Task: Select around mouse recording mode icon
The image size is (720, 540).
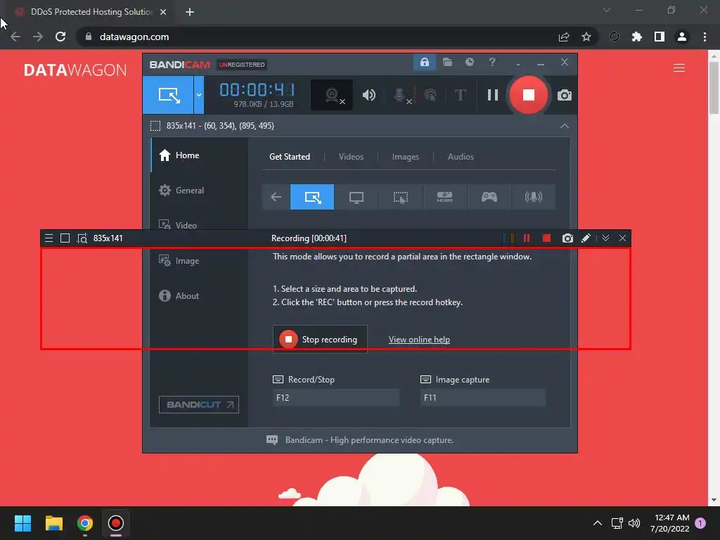Action: point(400,197)
